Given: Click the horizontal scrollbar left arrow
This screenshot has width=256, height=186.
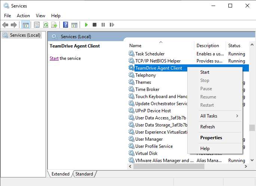Looking at the screenshot, I should [x=130, y=167].
